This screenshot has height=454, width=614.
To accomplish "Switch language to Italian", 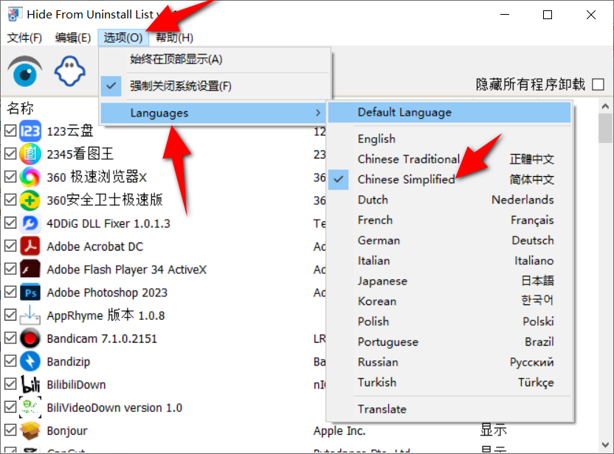I will pos(449,261).
